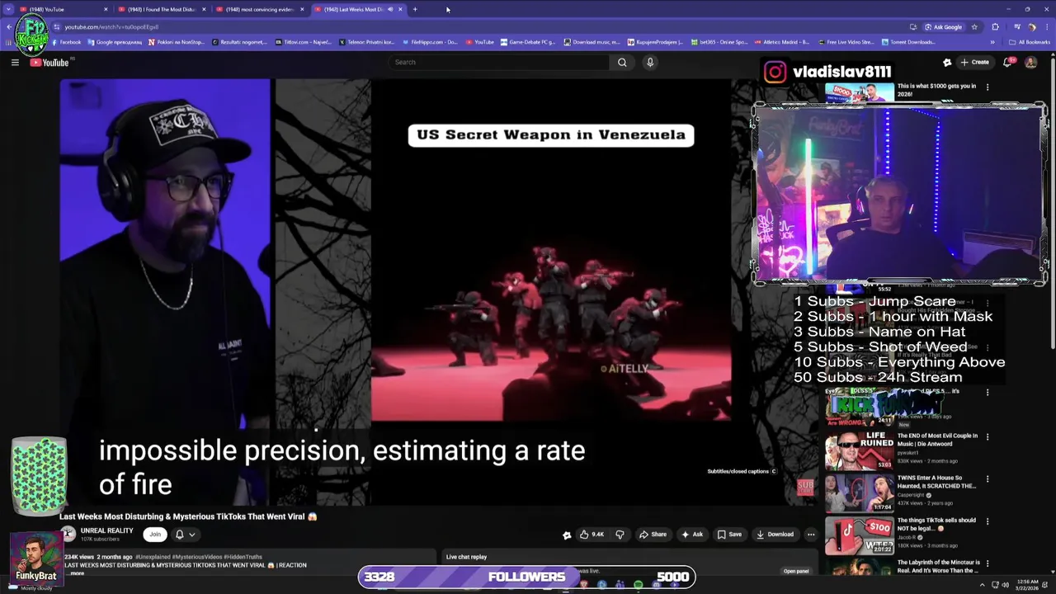
Task: Open the Titlovi.com bookmark
Action: point(303,42)
